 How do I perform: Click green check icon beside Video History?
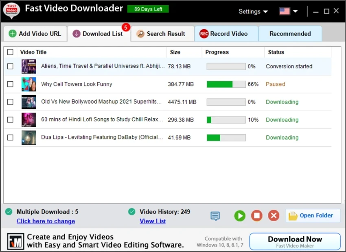tap(132, 212)
